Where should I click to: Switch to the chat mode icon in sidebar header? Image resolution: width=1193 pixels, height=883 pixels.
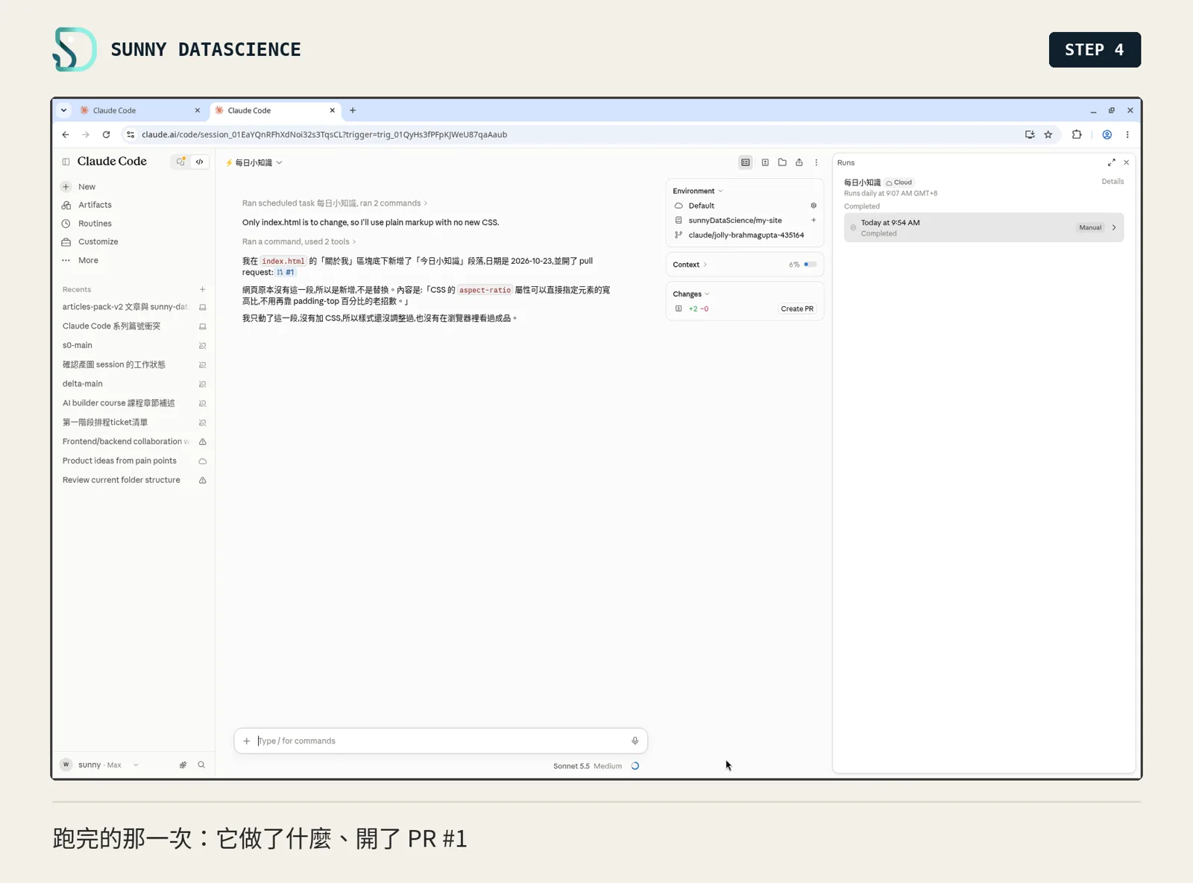pyautogui.click(x=180, y=162)
